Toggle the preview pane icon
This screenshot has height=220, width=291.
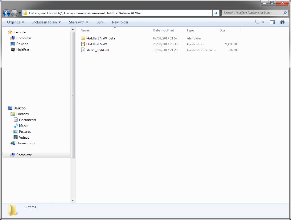coord(272,22)
